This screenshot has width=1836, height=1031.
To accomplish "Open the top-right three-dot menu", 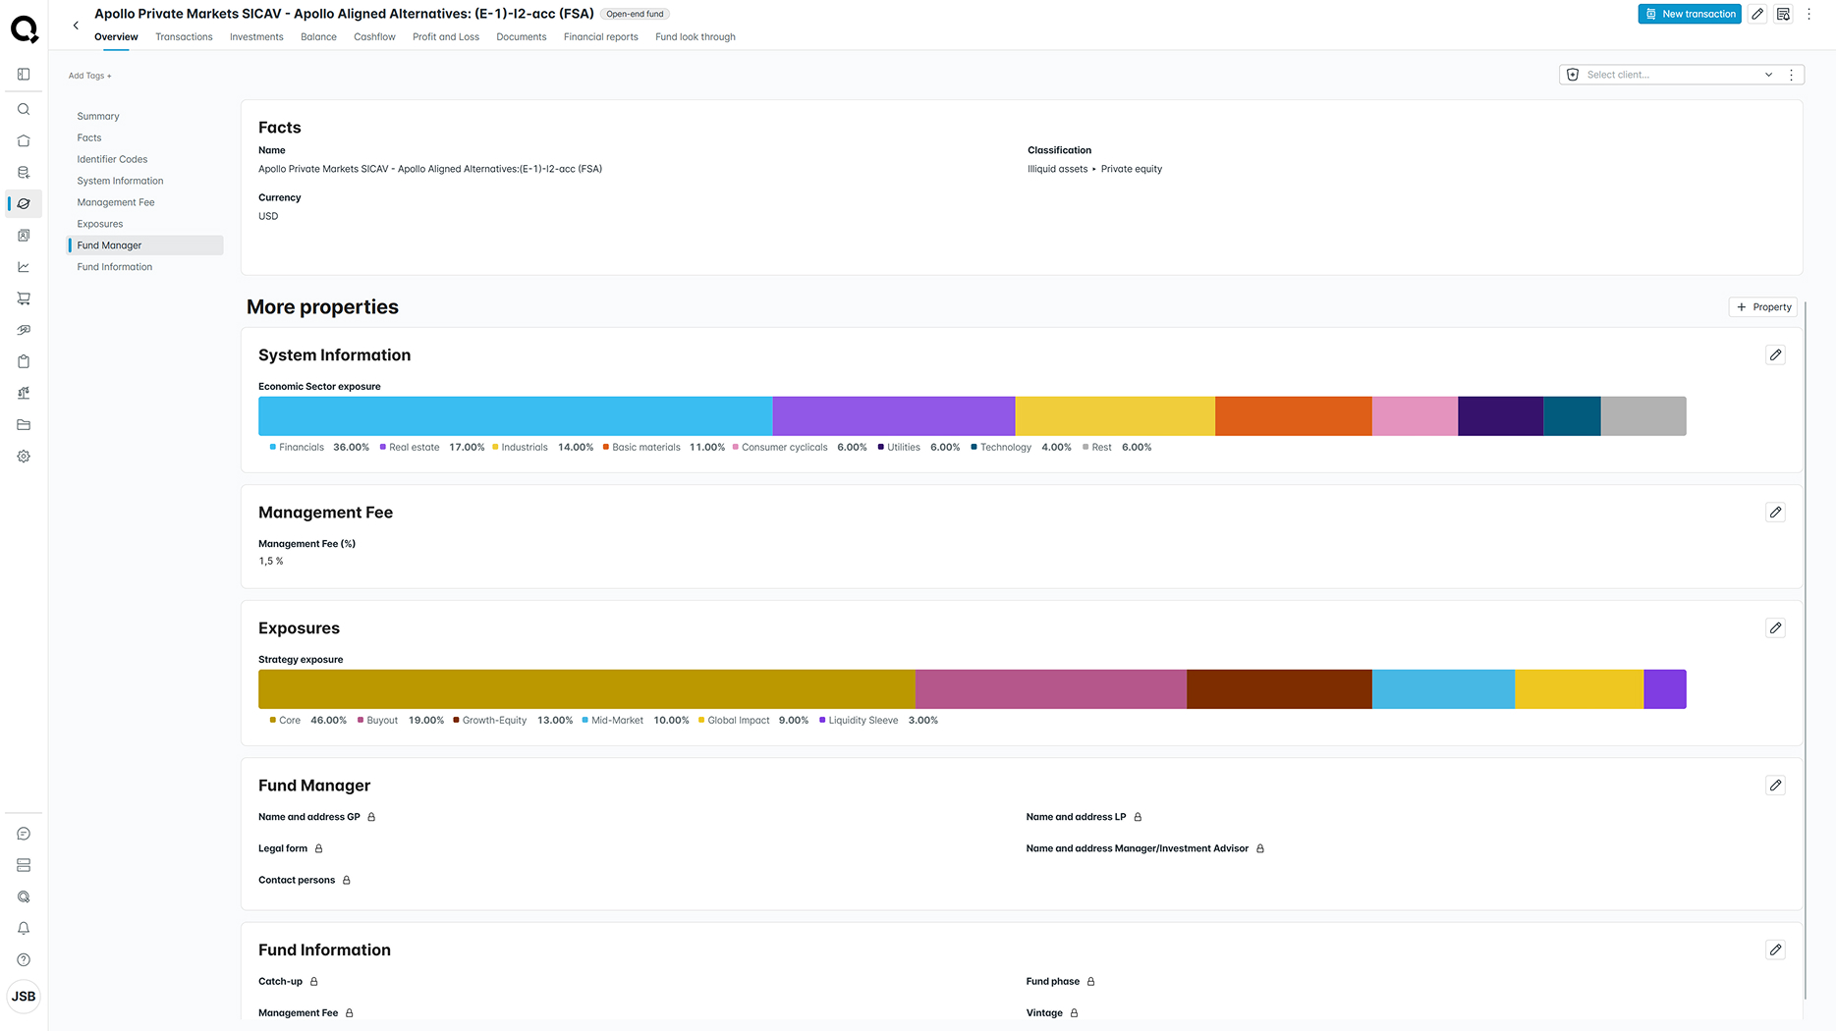I will (1808, 14).
